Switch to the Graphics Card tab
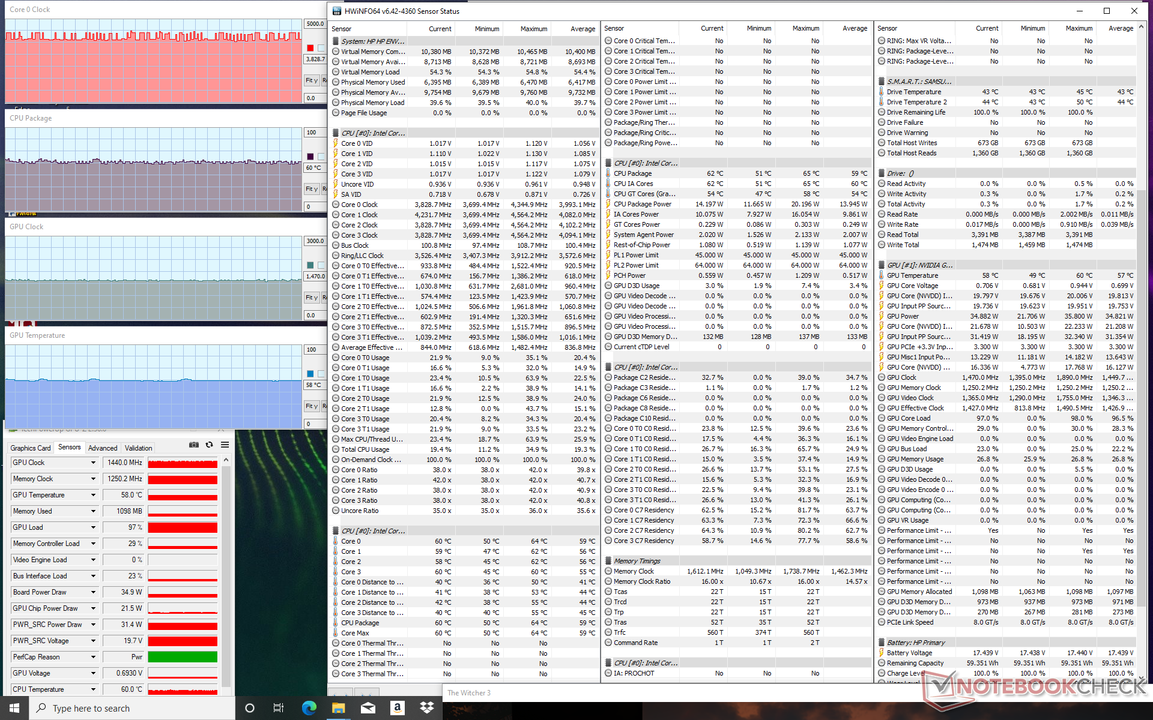1153x720 pixels. [x=31, y=448]
